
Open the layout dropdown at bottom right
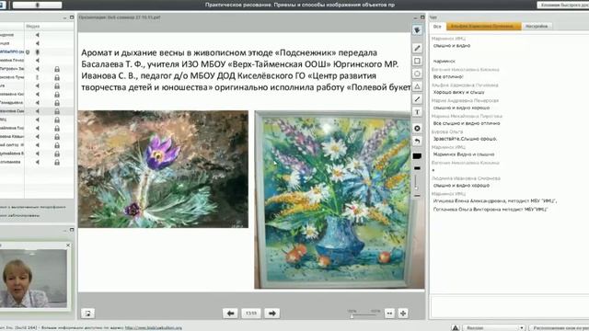[x=559, y=327]
